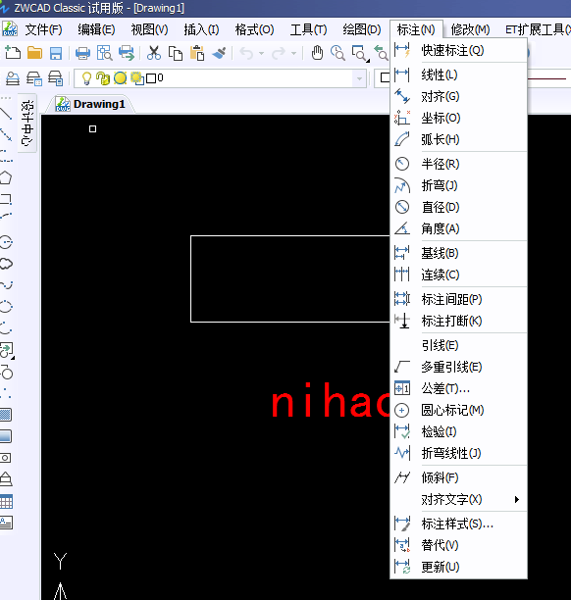The width and height of the screenshot is (571, 600).
Task: Choose 快速标注(Q) from menu
Action: pyautogui.click(x=458, y=51)
